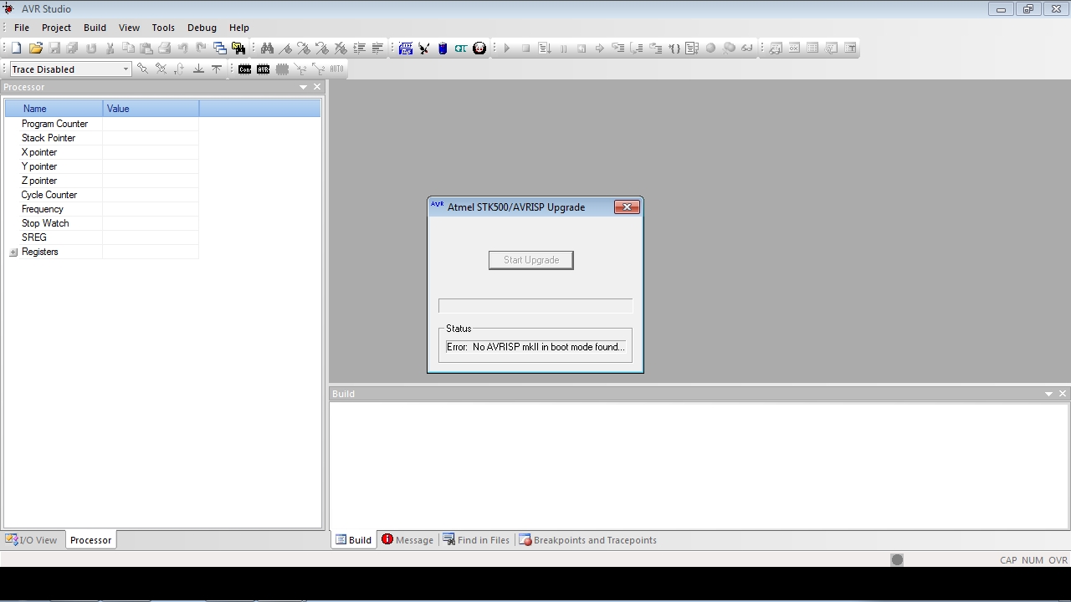The width and height of the screenshot is (1071, 602).
Task: Click the decrease indent icon
Action: pos(377,48)
